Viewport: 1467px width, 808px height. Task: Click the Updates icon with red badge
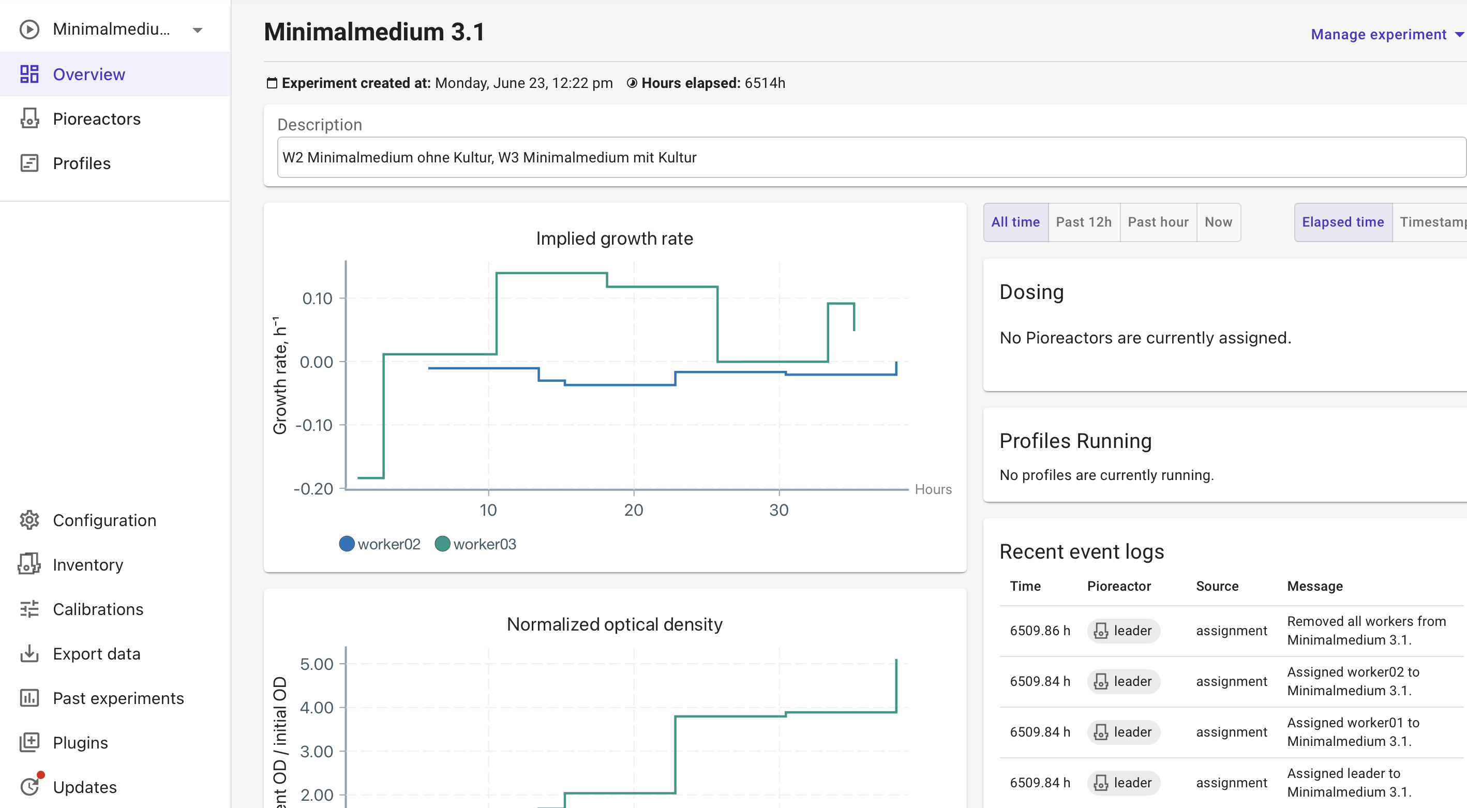coord(29,786)
